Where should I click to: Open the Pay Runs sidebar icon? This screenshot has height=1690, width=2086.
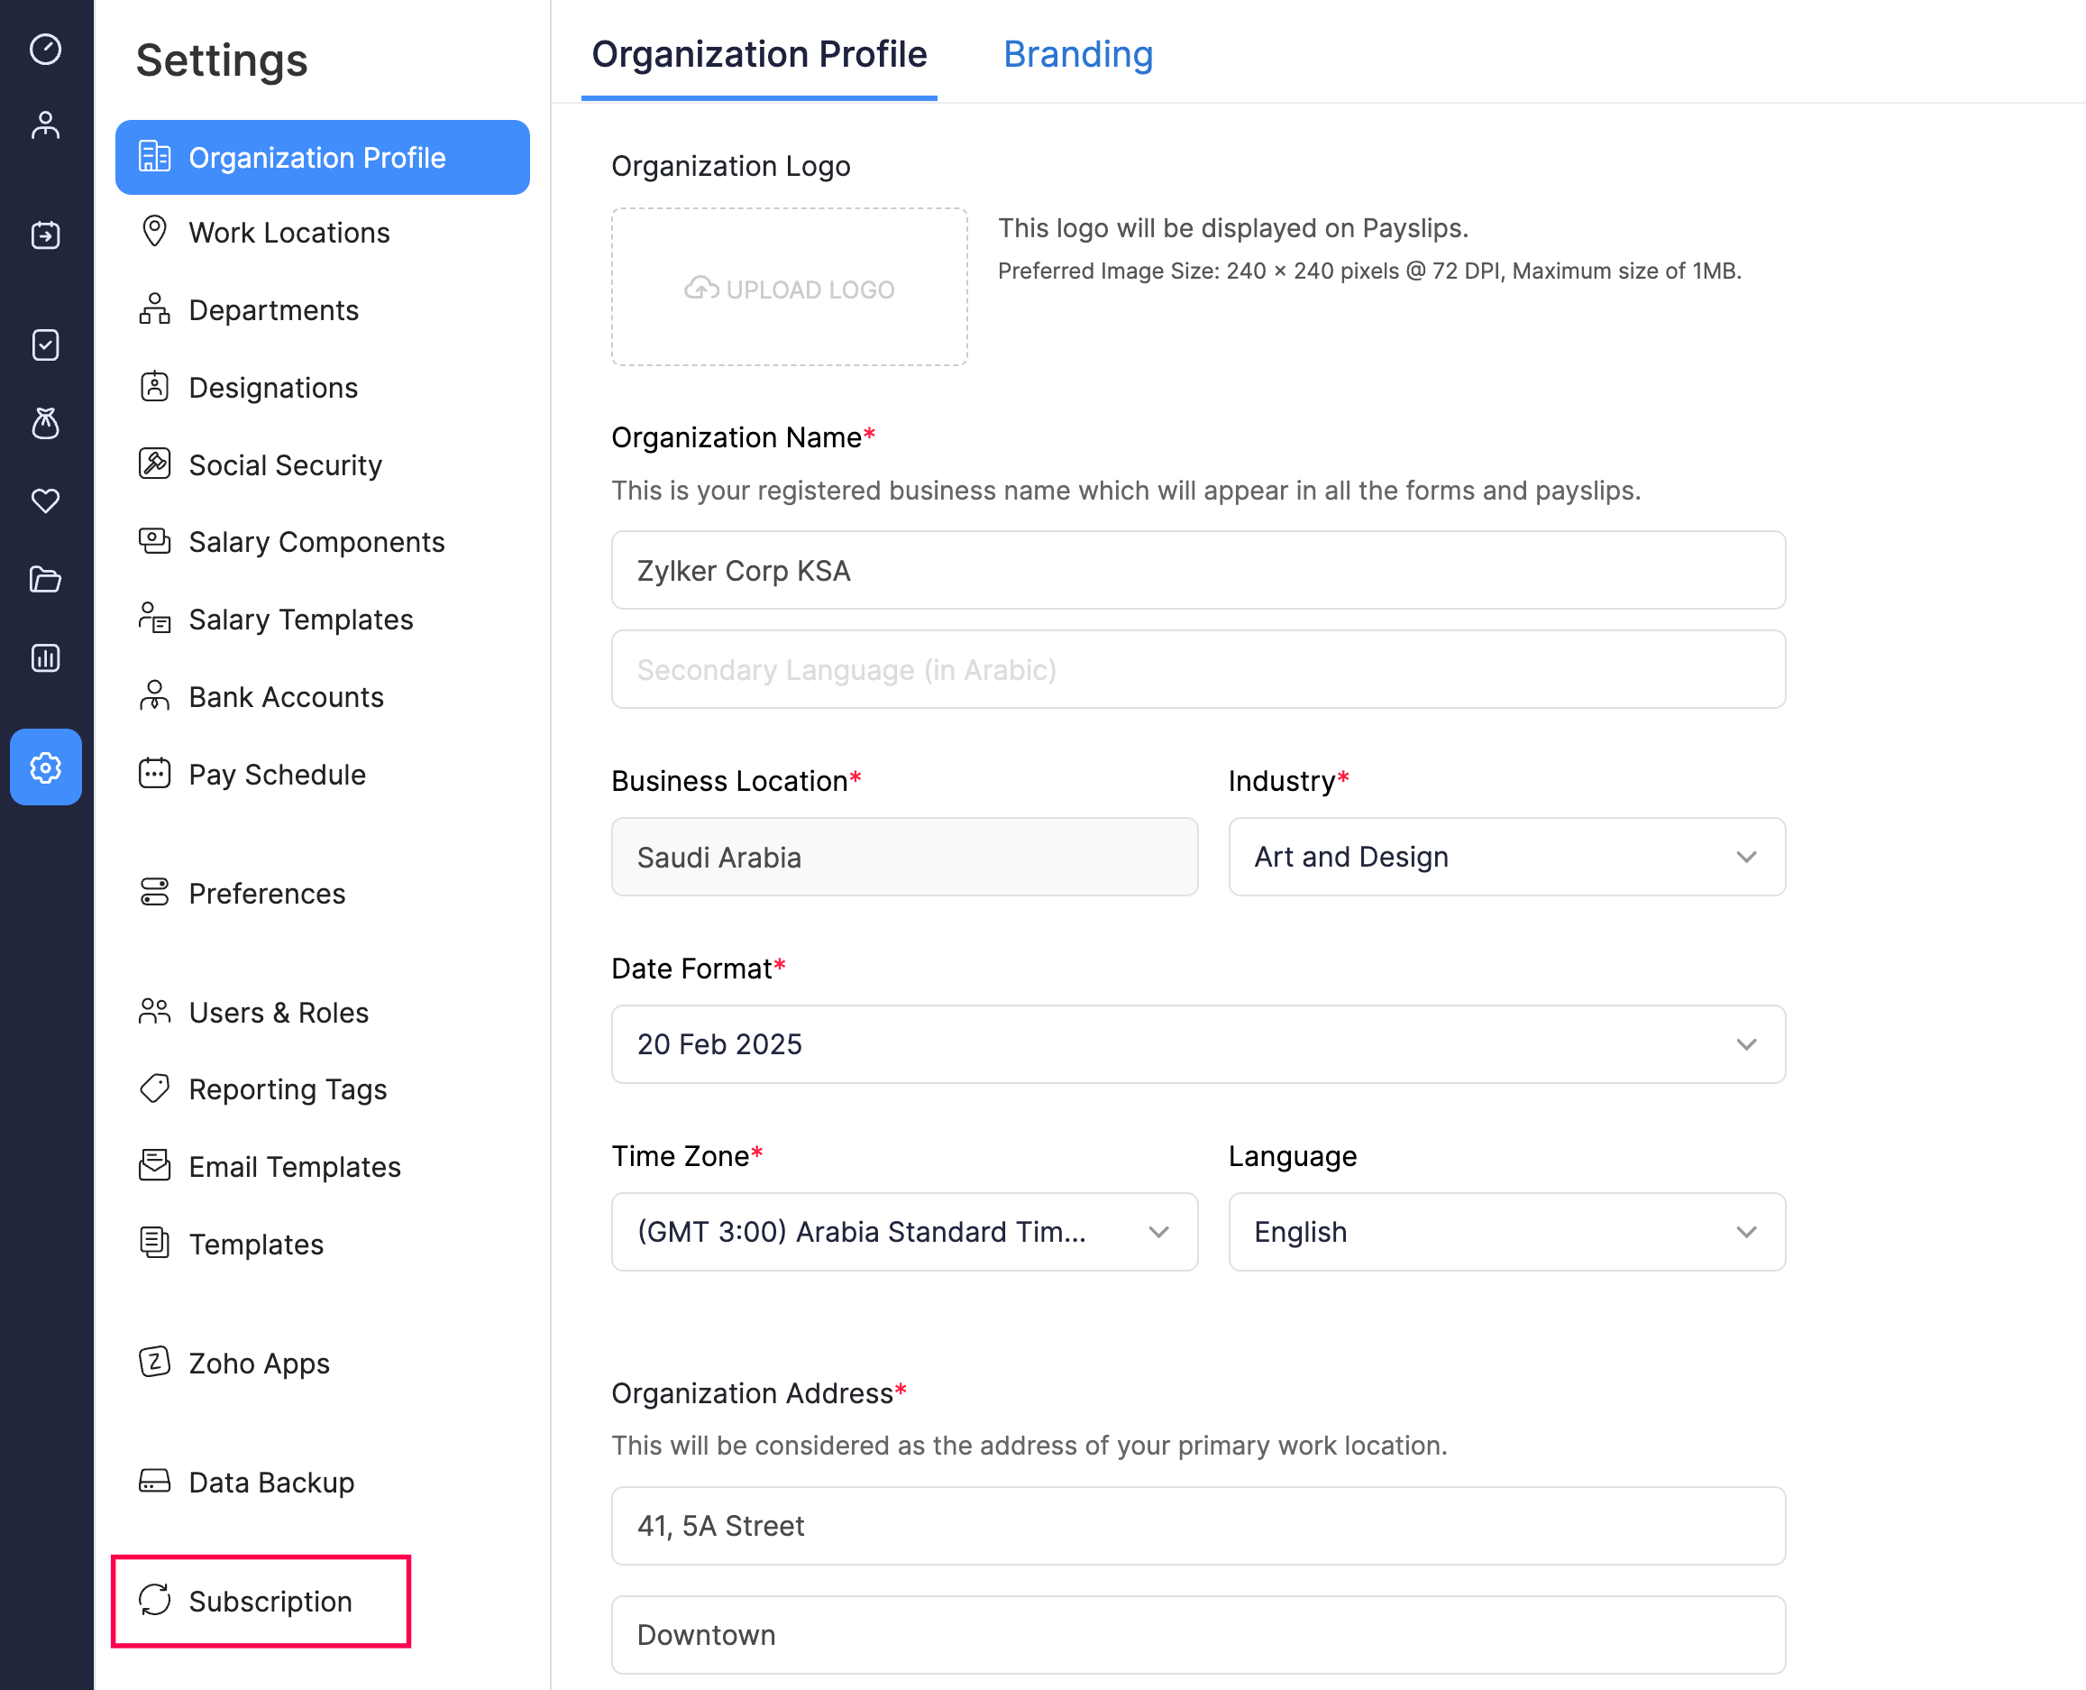[x=46, y=234]
